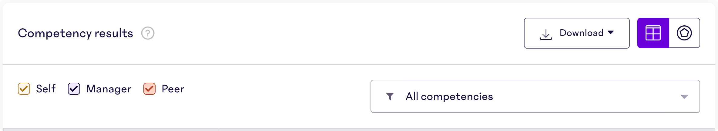The height and width of the screenshot is (131, 718).
Task: Select the Competency results heading
Action: 75,33
